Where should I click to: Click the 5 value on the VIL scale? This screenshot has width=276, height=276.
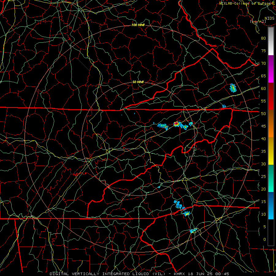click(265, 227)
